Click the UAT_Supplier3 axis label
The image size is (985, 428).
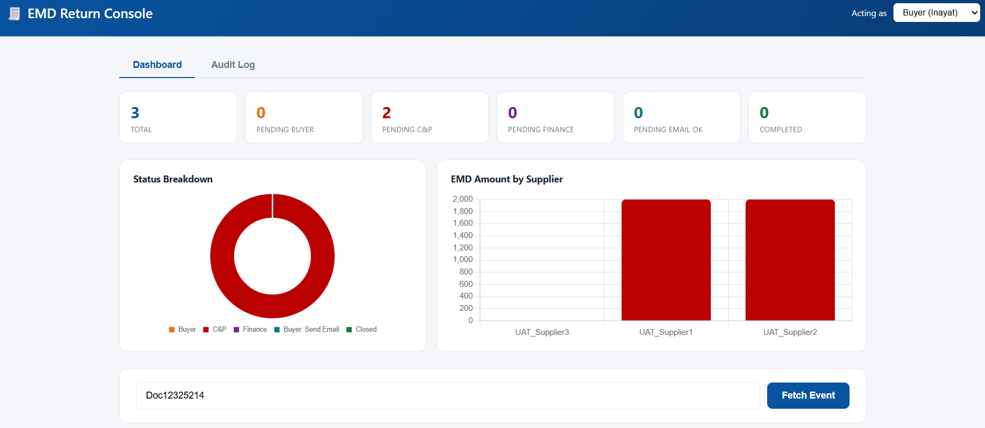pos(542,332)
